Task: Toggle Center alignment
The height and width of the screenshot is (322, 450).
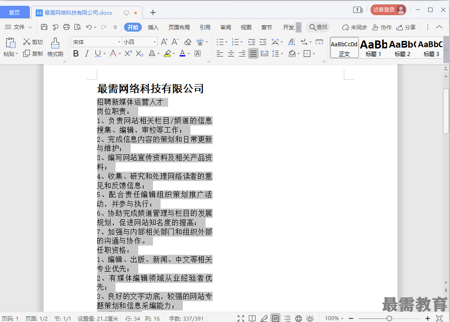Action: point(231,53)
